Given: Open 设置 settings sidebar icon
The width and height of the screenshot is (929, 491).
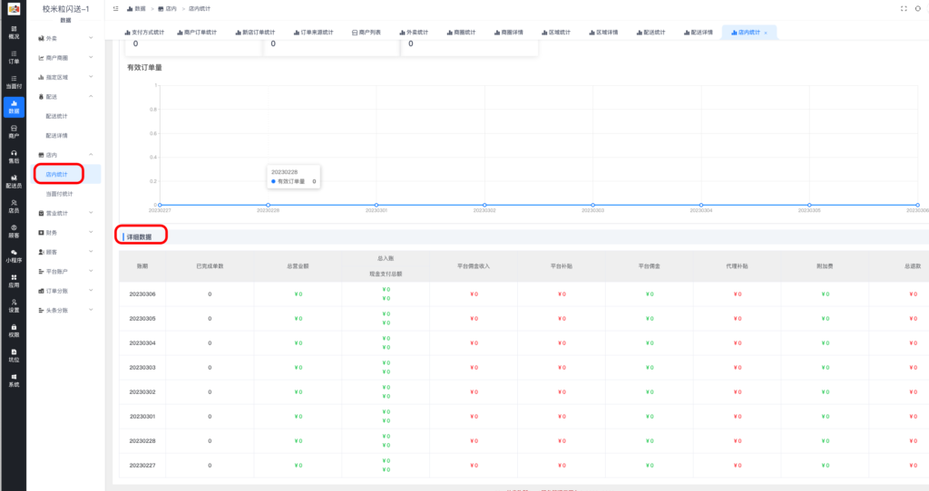Looking at the screenshot, I should (13, 305).
